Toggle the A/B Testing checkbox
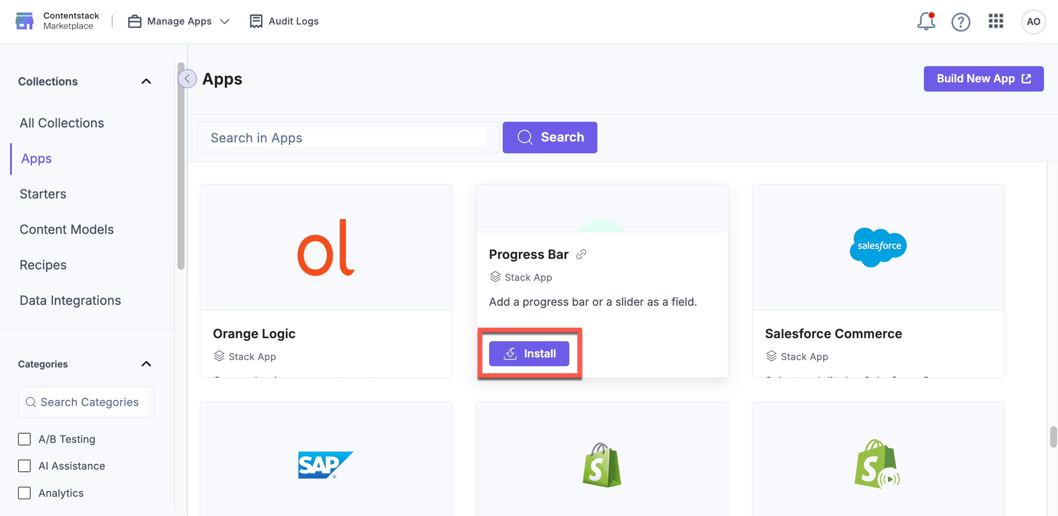Screen dimensions: 1058x516 point(24,439)
